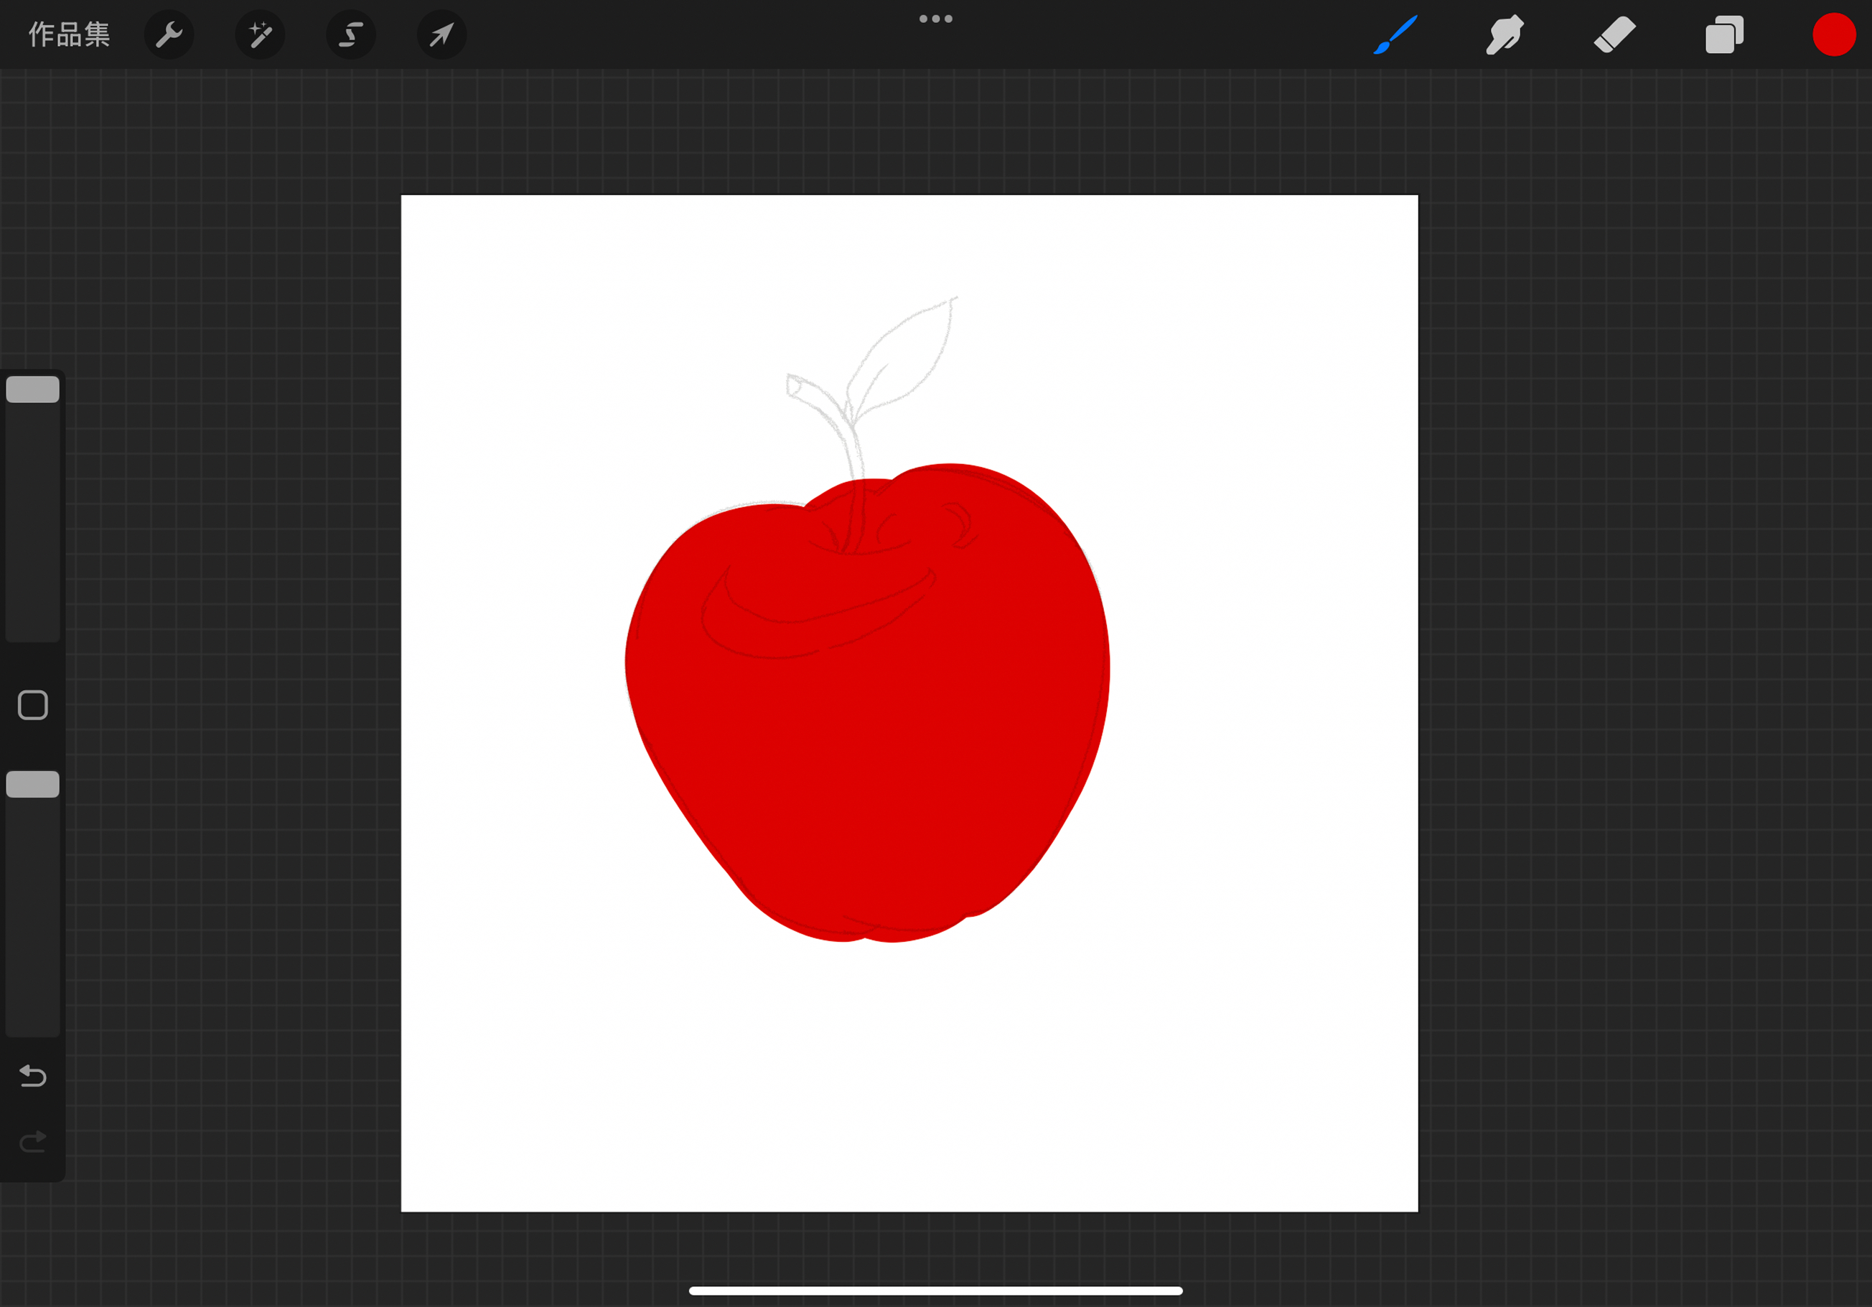Click the undo arrow

pyautogui.click(x=32, y=1077)
